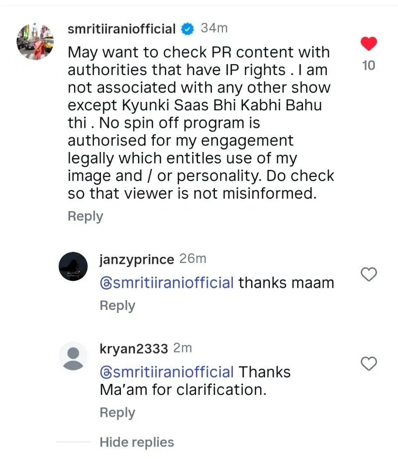Reply to janzyprince's comment

(x=117, y=306)
